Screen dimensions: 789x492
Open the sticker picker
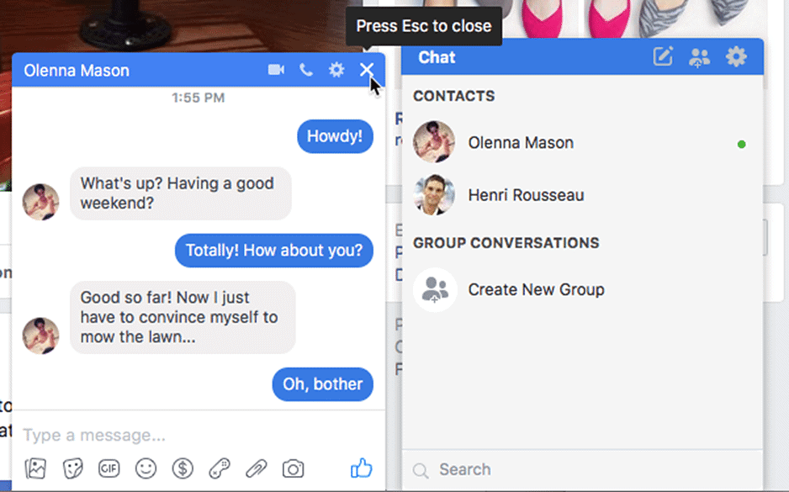pos(72,468)
